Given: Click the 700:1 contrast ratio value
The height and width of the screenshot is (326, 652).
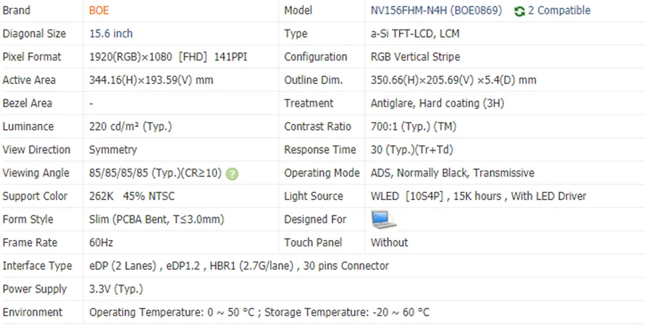Looking at the screenshot, I should [x=413, y=126].
